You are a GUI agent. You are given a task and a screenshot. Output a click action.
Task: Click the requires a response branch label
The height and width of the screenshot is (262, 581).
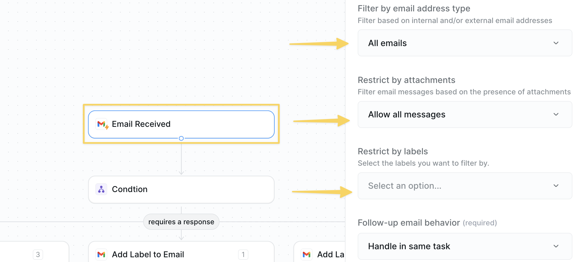click(x=181, y=221)
